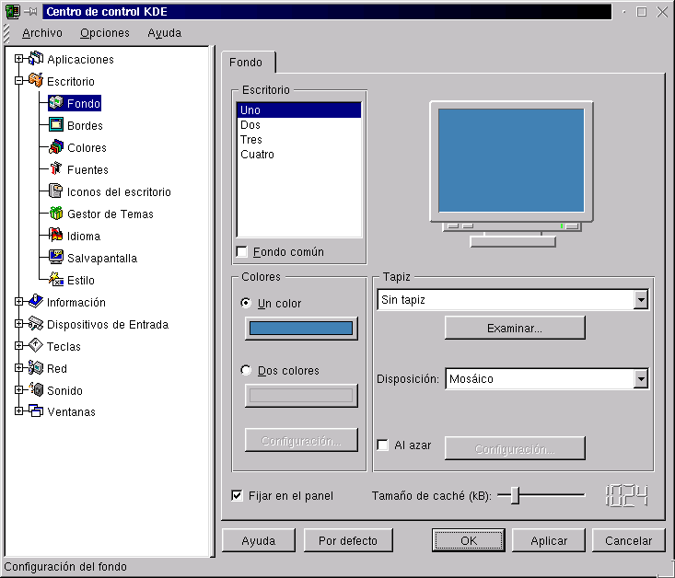Image resolution: width=675 pixels, height=578 pixels.
Task: Expand the Información tree node
Action: coord(18,302)
